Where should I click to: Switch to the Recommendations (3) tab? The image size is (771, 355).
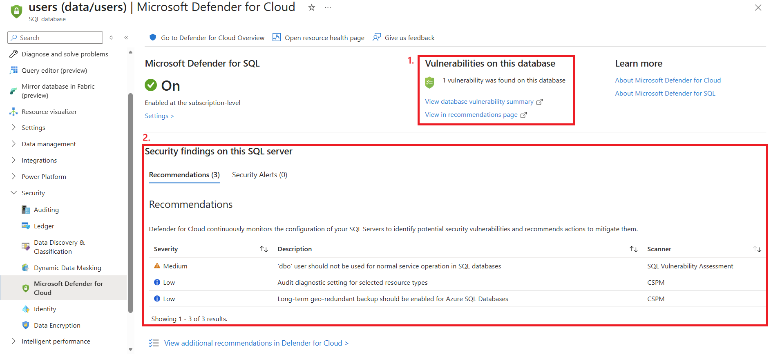click(x=184, y=175)
